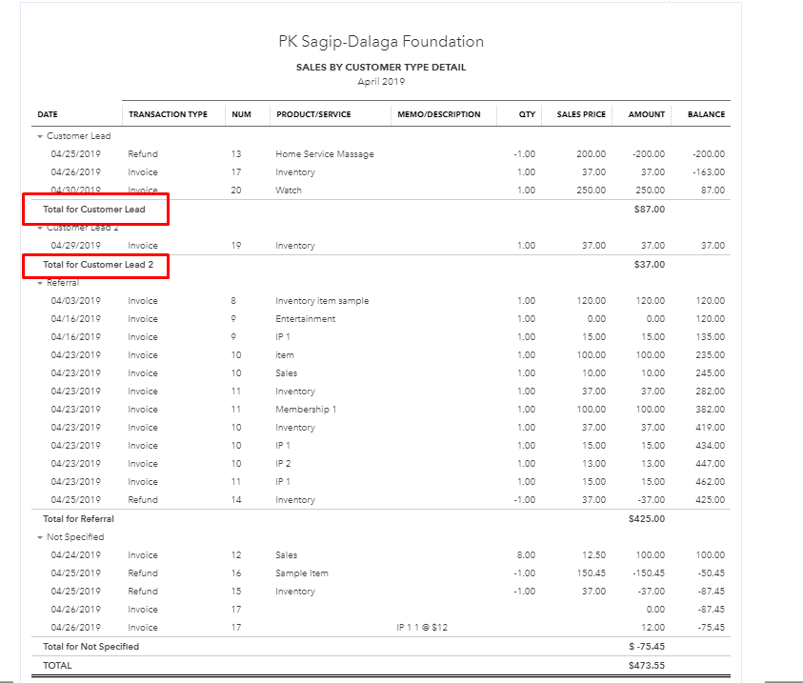Click the Total for Customer Lead 2 row
This screenshot has height=683, width=803.
[381, 265]
